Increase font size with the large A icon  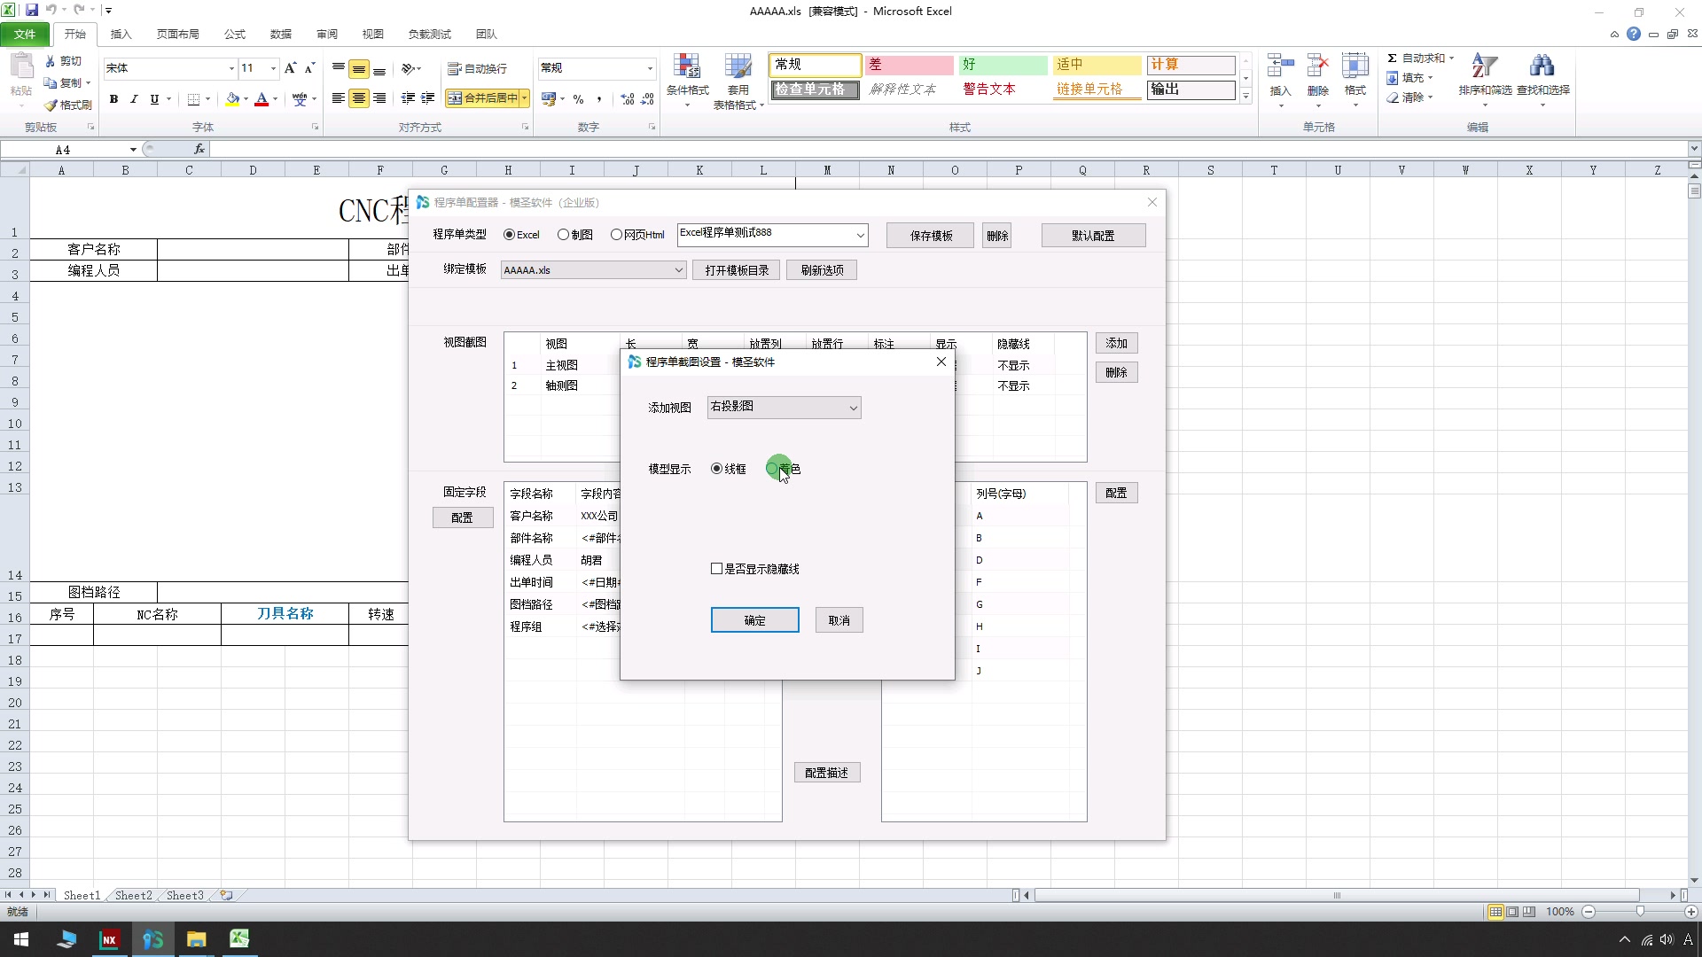(x=290, y=68)
